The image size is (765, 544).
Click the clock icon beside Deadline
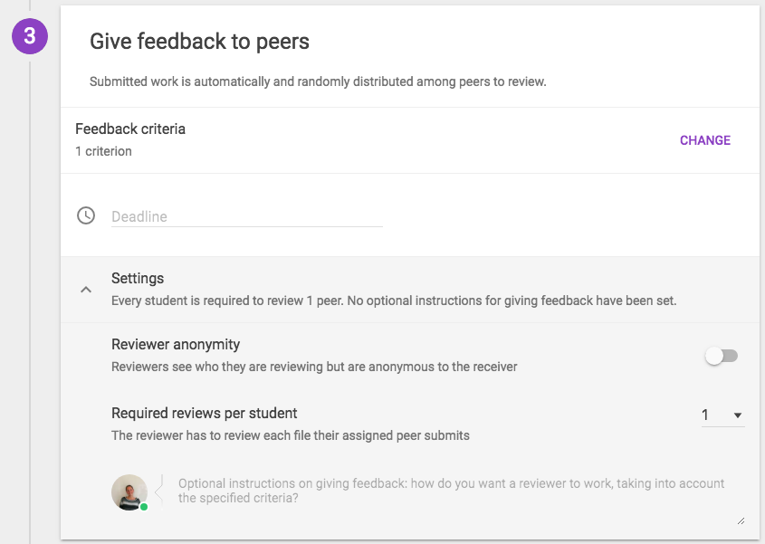coord(86,215)
